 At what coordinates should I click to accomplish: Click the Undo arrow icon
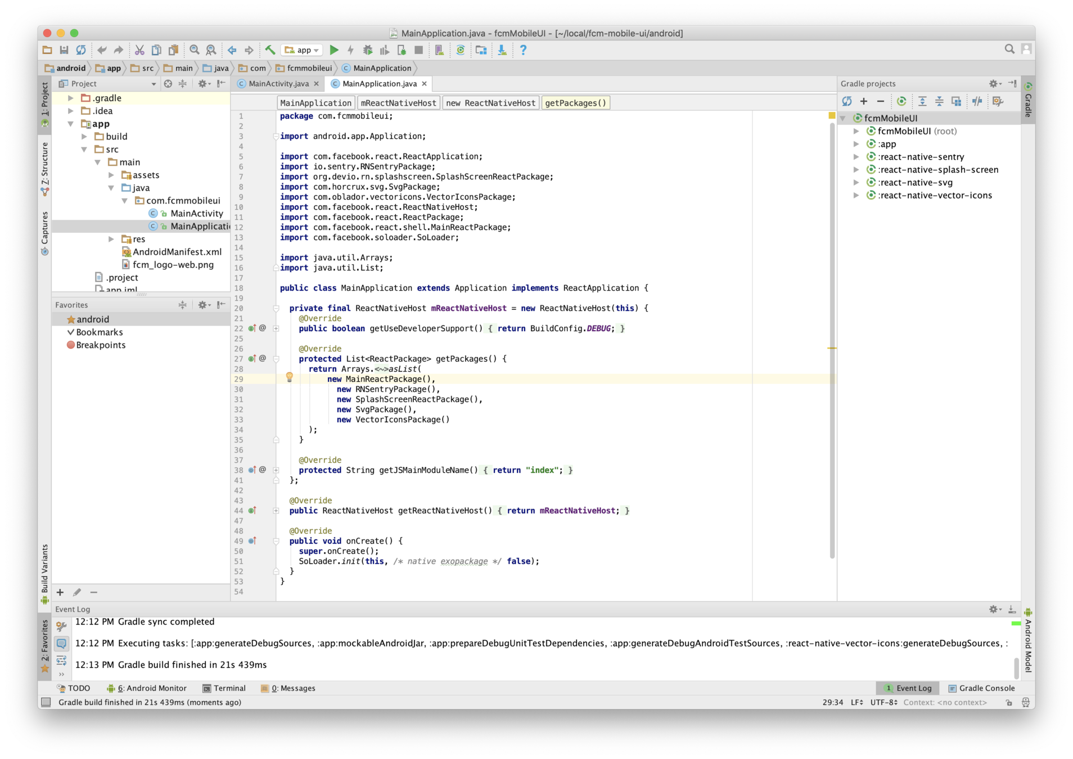102,50
